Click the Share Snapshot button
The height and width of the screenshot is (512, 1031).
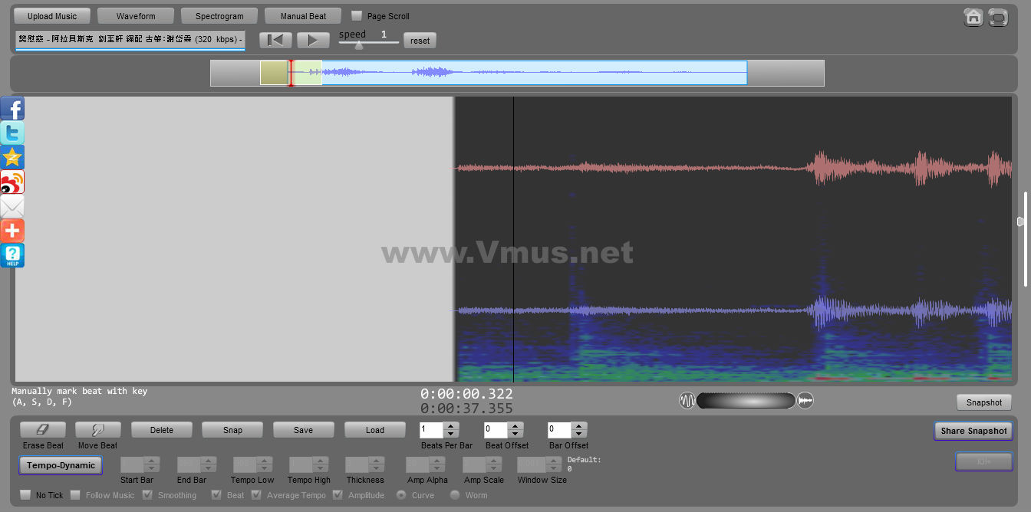[973, 431]
